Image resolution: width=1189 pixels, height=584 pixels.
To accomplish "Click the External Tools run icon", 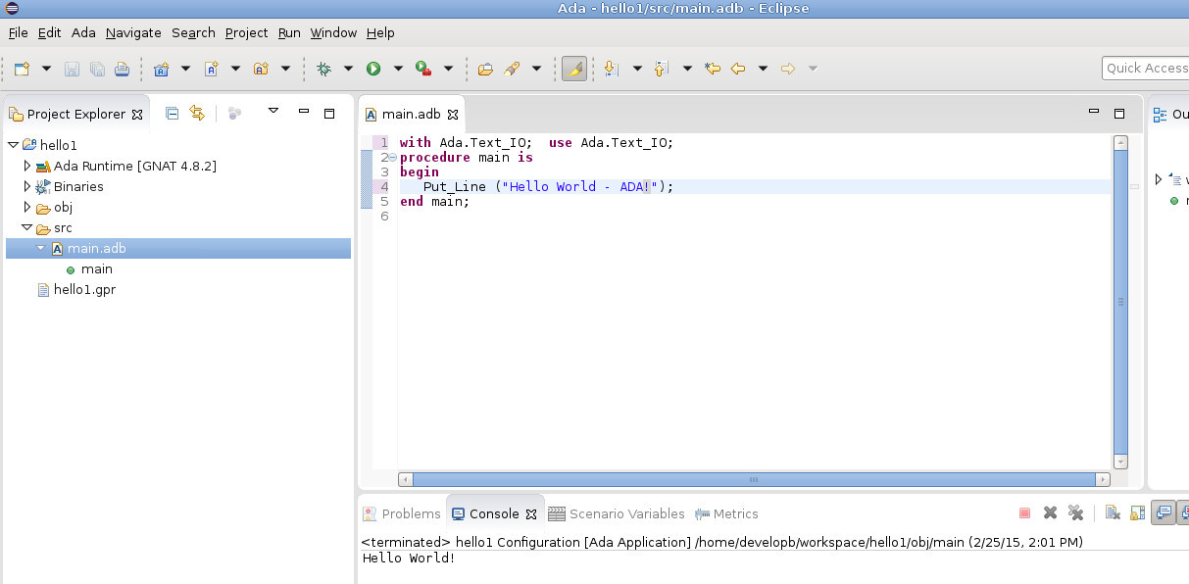I will point(423,69).
